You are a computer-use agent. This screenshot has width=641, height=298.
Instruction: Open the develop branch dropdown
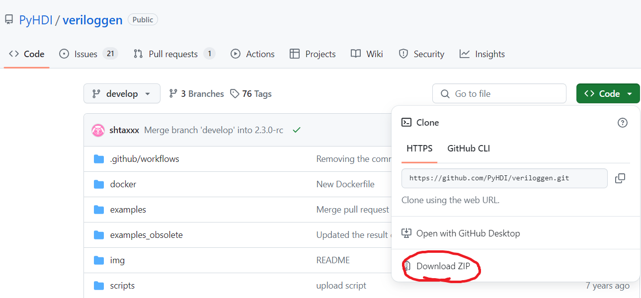pyautogui.click(x=122, y=93)
